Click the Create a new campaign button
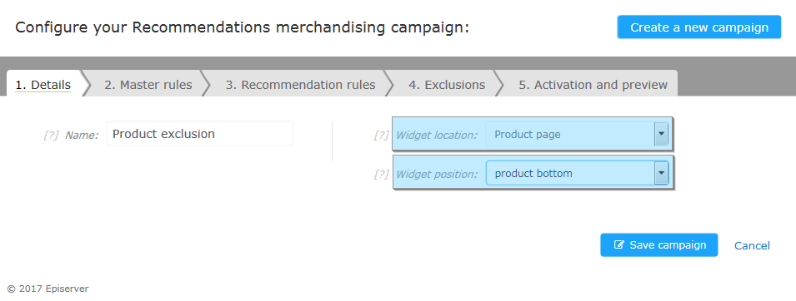The image size is (796, 301). tap(699, 27)
